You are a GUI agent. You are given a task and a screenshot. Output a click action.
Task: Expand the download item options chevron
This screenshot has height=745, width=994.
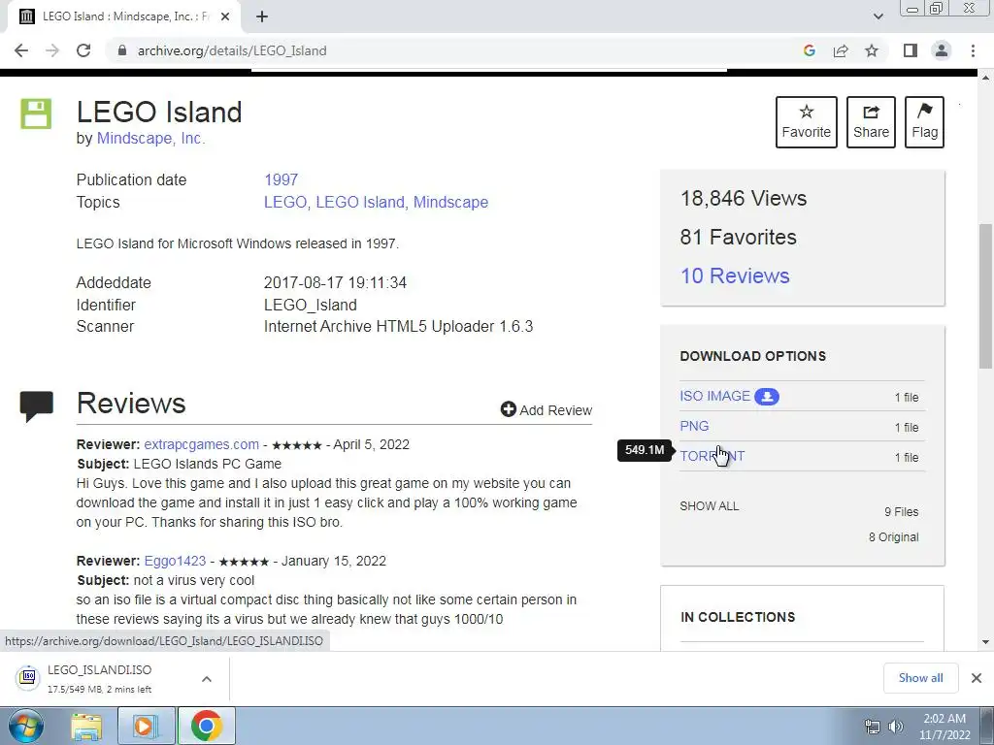(x=207, y=679)
